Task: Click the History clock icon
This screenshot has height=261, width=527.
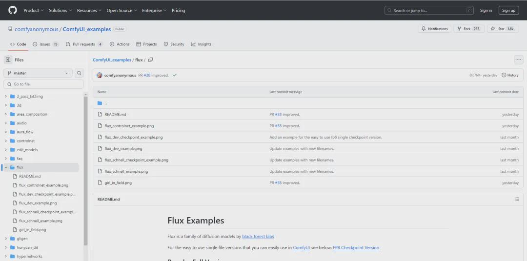Action: [504, 75]
